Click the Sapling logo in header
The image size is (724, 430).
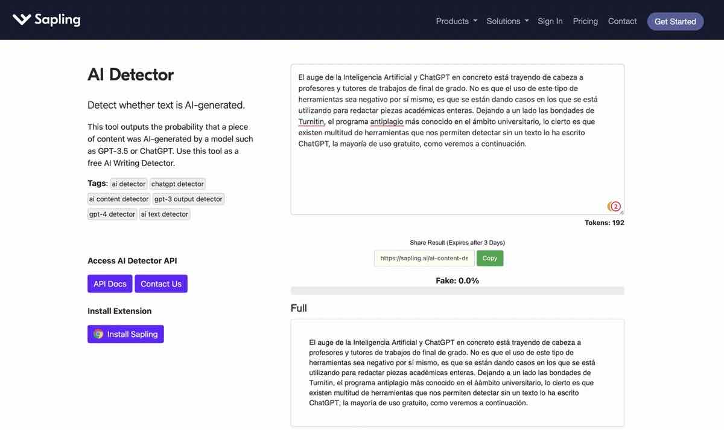(x=46, y=20)
